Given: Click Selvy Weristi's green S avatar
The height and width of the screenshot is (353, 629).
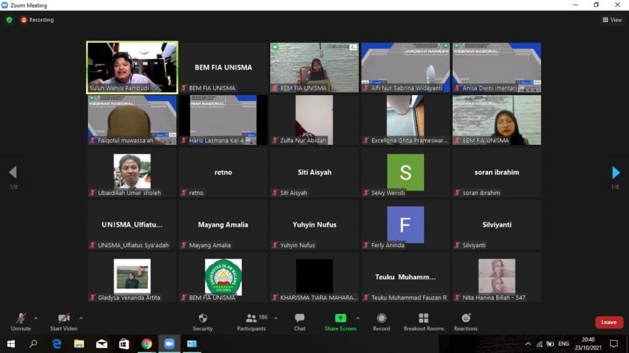Looking at the screenshot, I should pos(405,172).
